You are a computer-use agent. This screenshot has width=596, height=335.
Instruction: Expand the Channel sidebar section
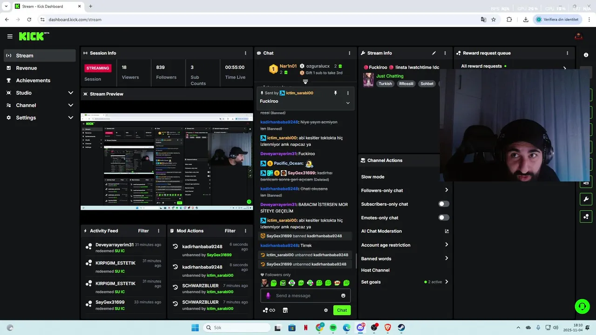click(x=71, y=105)
